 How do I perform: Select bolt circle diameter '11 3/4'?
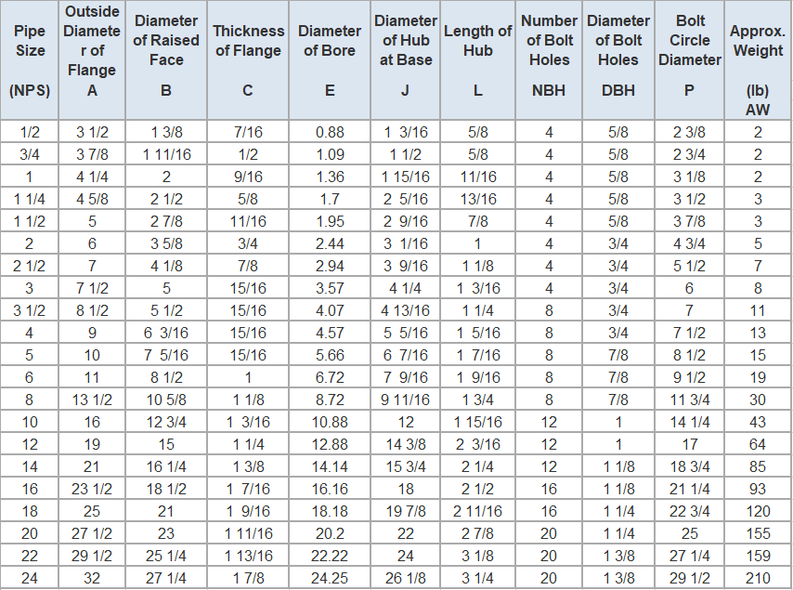690,400
